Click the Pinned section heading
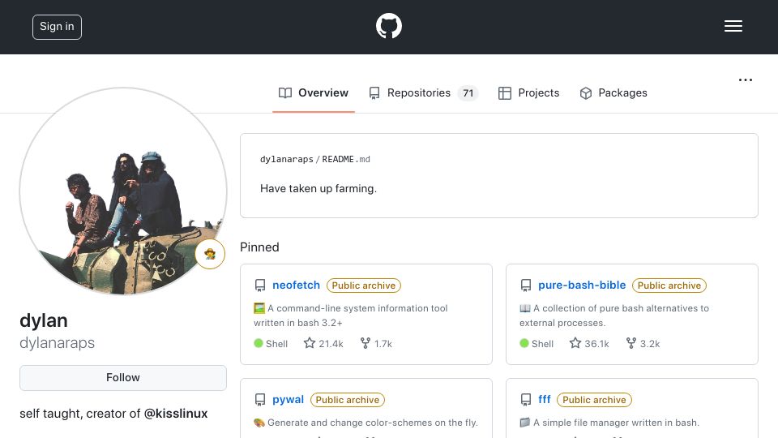The image size is (778, 438). (x=259, y=247)
